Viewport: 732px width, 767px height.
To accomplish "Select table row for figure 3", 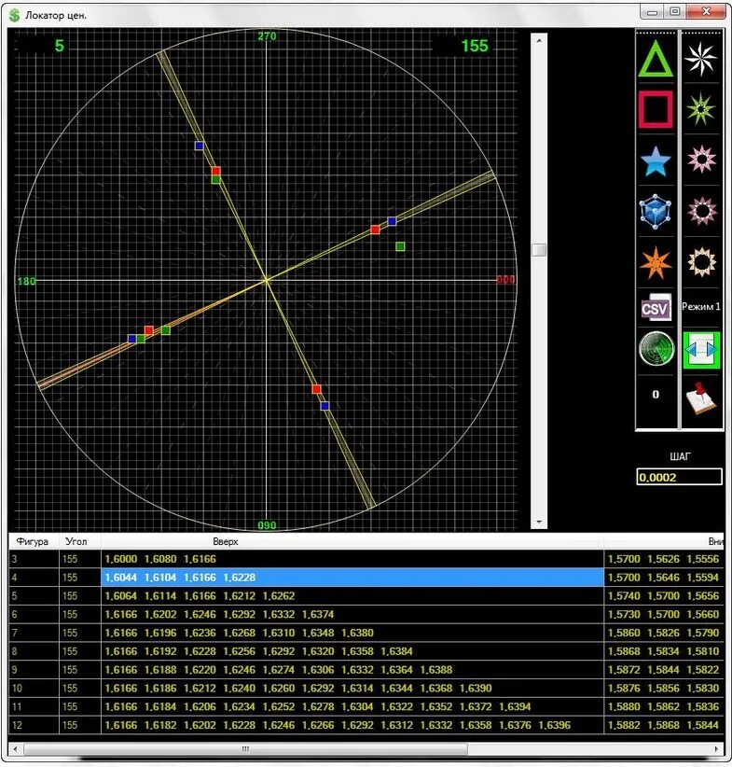I will coord(366,559).
